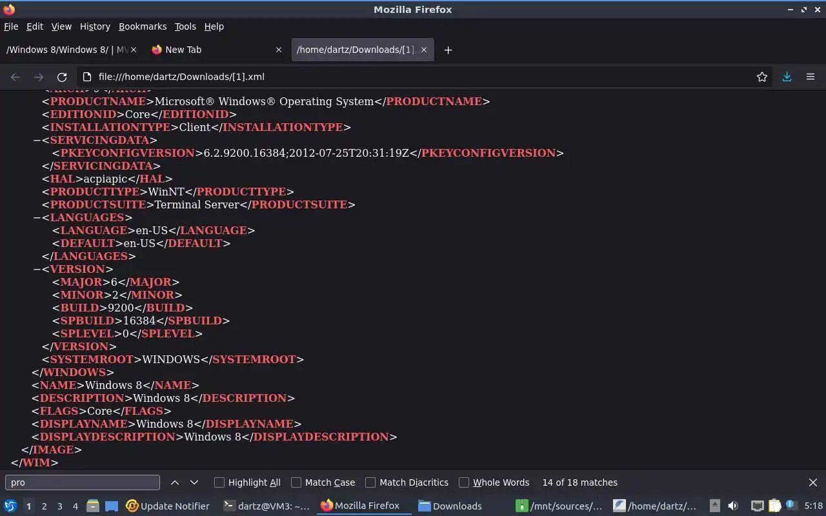The width and height of the screenshot is (826, 516).
Task: Jump to next find match
Action: pyautogui.click(x=194, y=482)
